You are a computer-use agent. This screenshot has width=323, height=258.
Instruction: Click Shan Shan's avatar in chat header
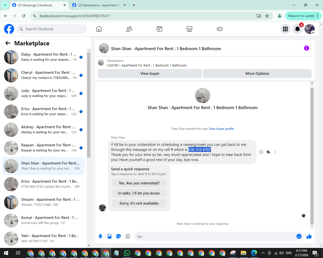tap(104, 48)
